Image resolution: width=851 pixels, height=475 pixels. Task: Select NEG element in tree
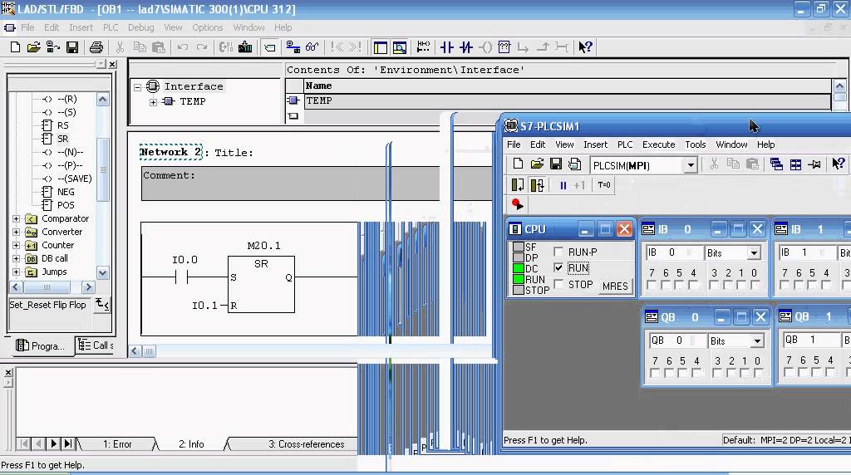click(x=66, y=192)
